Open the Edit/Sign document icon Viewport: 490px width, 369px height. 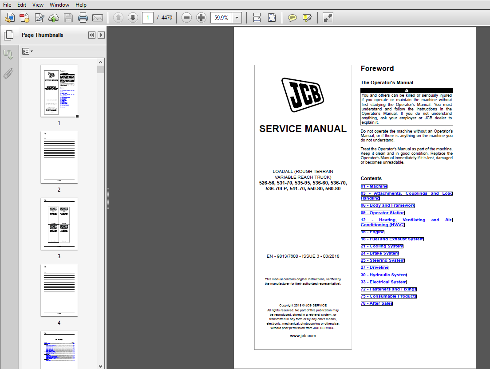pos(40,18)
